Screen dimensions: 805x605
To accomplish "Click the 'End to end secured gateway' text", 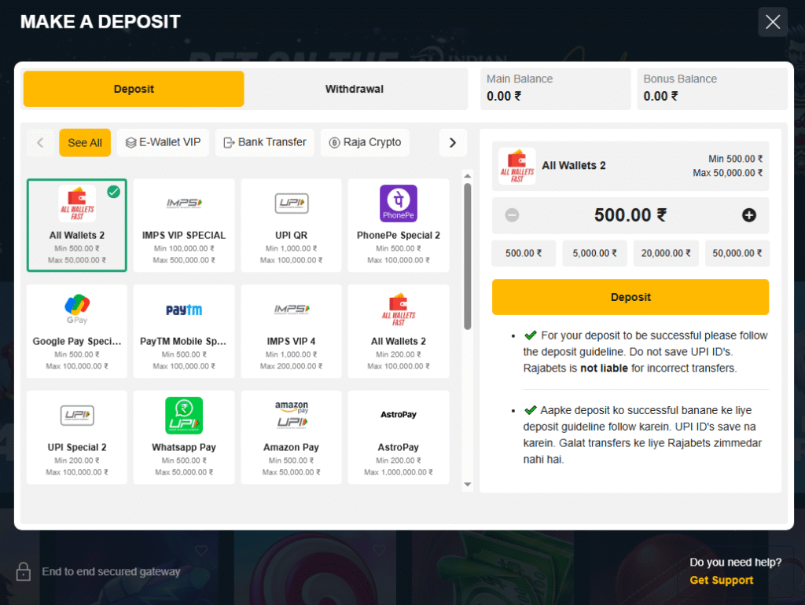I will 111,572.
